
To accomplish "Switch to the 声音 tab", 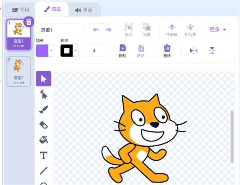I will 83,10.
